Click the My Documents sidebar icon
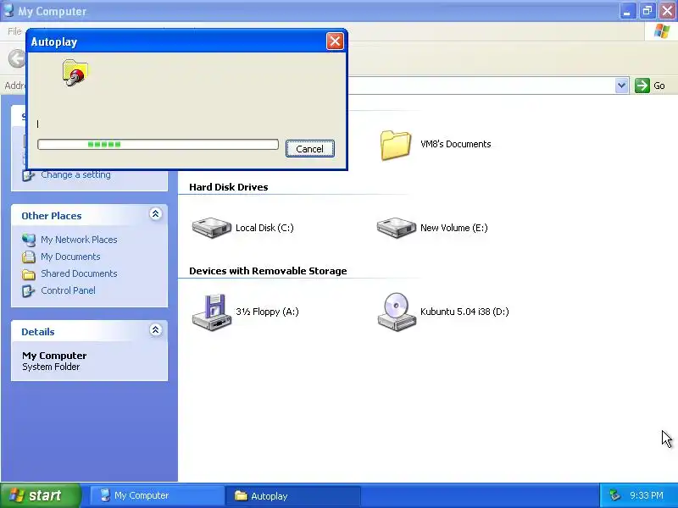The image size is (678, 508). click(29, 257)
